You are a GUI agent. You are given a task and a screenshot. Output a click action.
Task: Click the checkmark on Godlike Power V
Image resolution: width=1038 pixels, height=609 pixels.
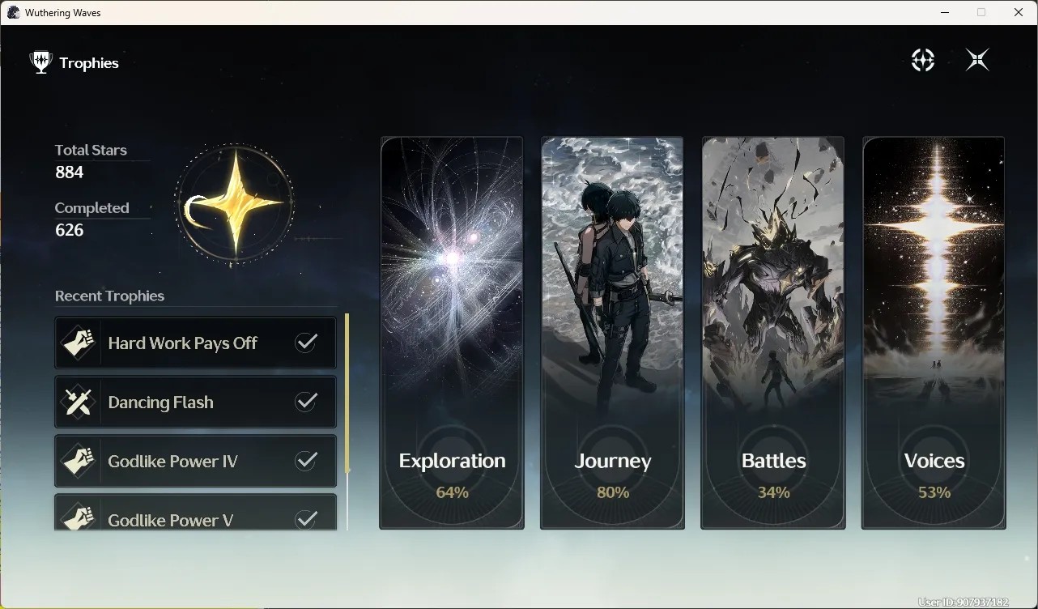(306, 519)
